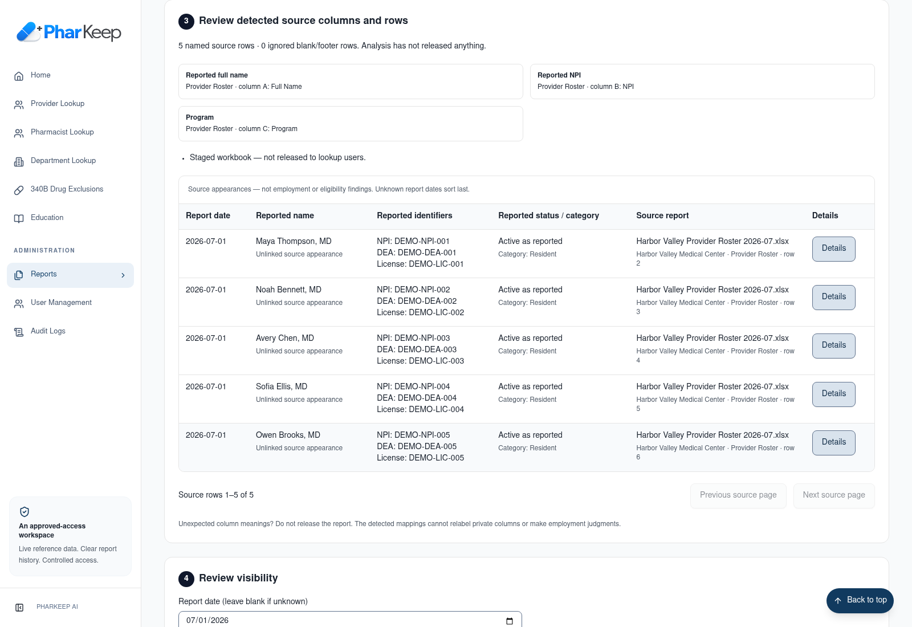Screen dimensions: 912x627
Task: Click the 340B Drug Exclusions pill icon
Action: point(19,190)
